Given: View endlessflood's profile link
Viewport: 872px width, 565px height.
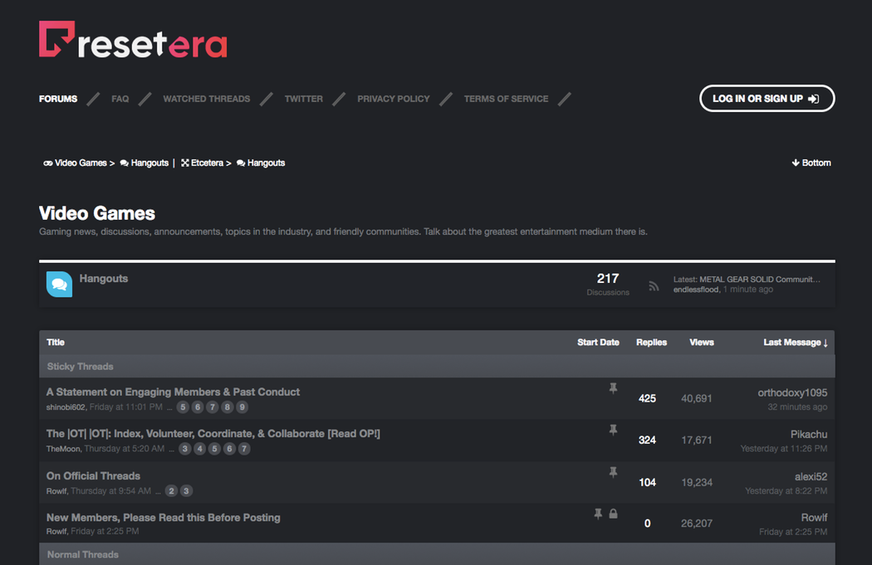Looking at the screenshot, I should 698,289.
